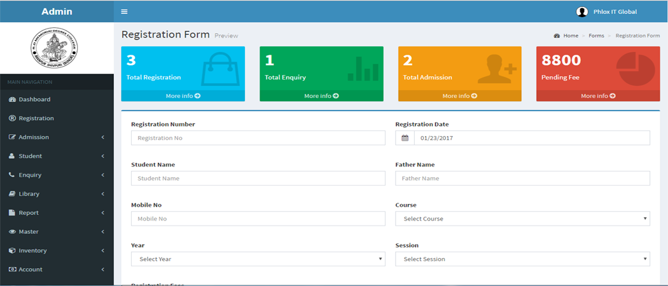Go to Home via the breadcrumb
668x286 pixels.
coord(570,36)
